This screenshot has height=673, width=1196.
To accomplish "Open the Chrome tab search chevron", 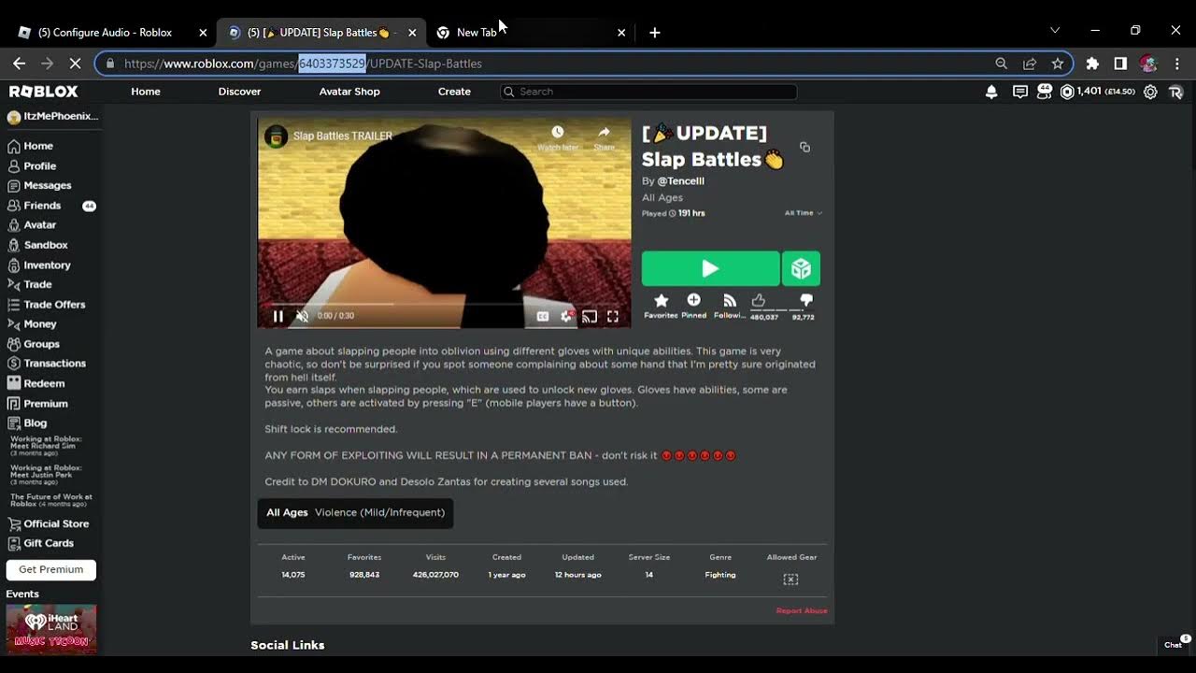I will click(x=1055, y=31).
